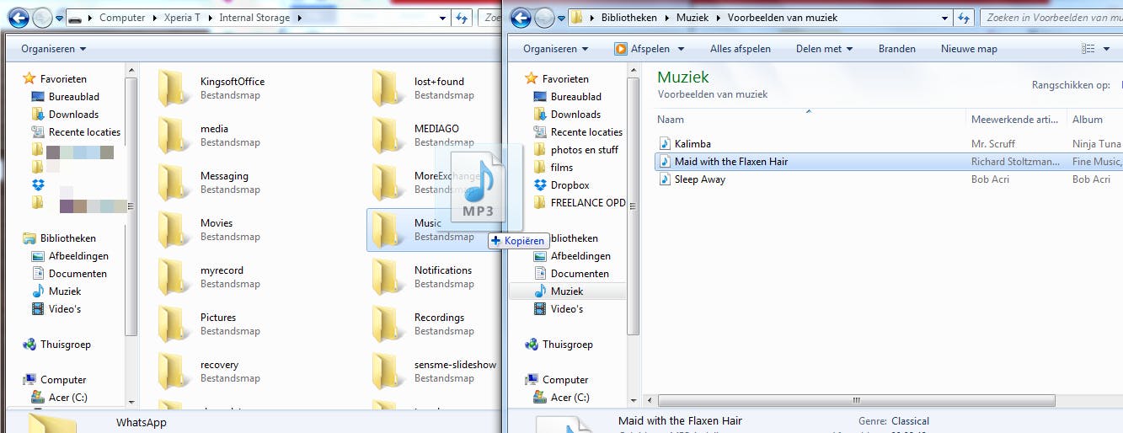Refresh the Voorbeelden van muziek window
Image resolution: width=1123 pixels, height=433 pixels.
[x=965, y=17]
